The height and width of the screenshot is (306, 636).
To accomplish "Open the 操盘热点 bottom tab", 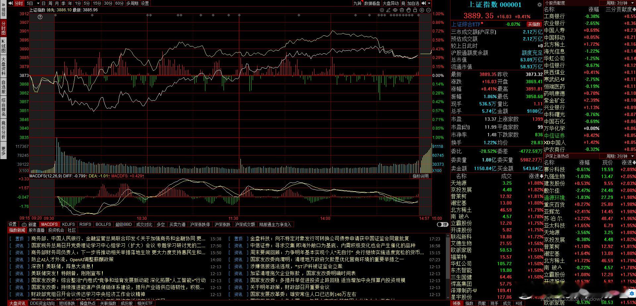I will pos(87,303).
